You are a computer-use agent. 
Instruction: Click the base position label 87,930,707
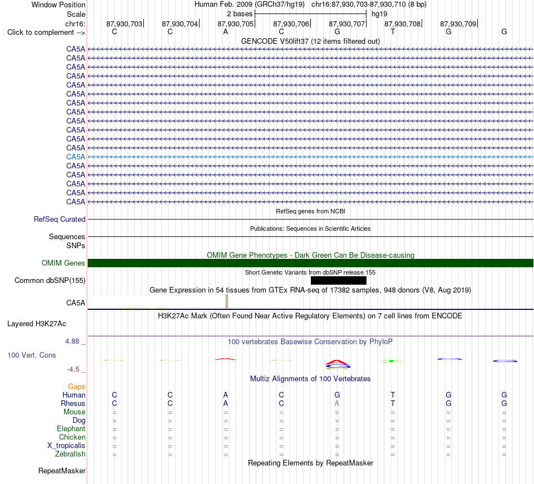(x=347, y=24)
